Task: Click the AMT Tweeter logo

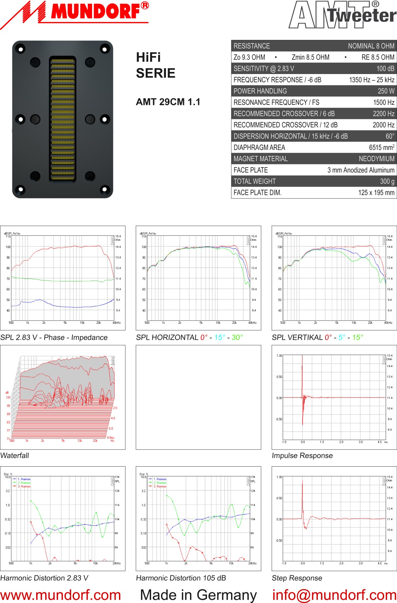Action: pyautogui.click(x=343, y=15)
